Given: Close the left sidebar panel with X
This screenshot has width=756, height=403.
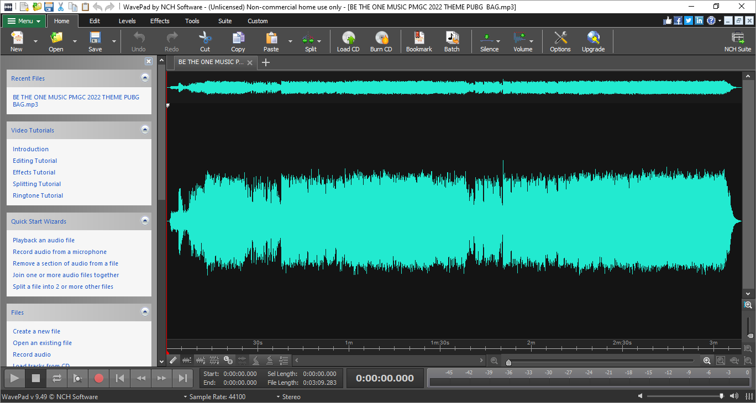Looking at the screenshot, I should point(149,61).
